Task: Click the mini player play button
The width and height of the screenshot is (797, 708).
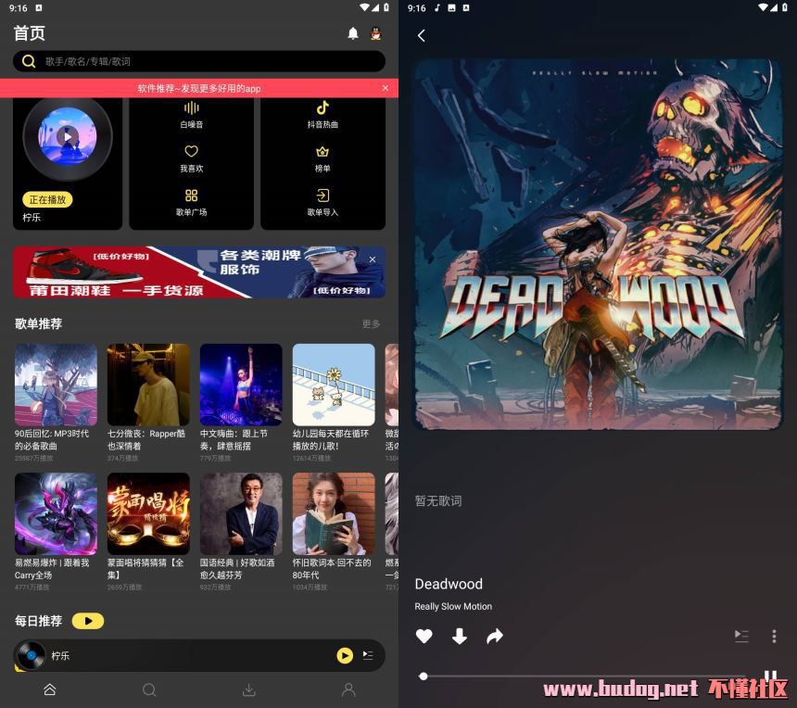Action: [x=345, y=656]
